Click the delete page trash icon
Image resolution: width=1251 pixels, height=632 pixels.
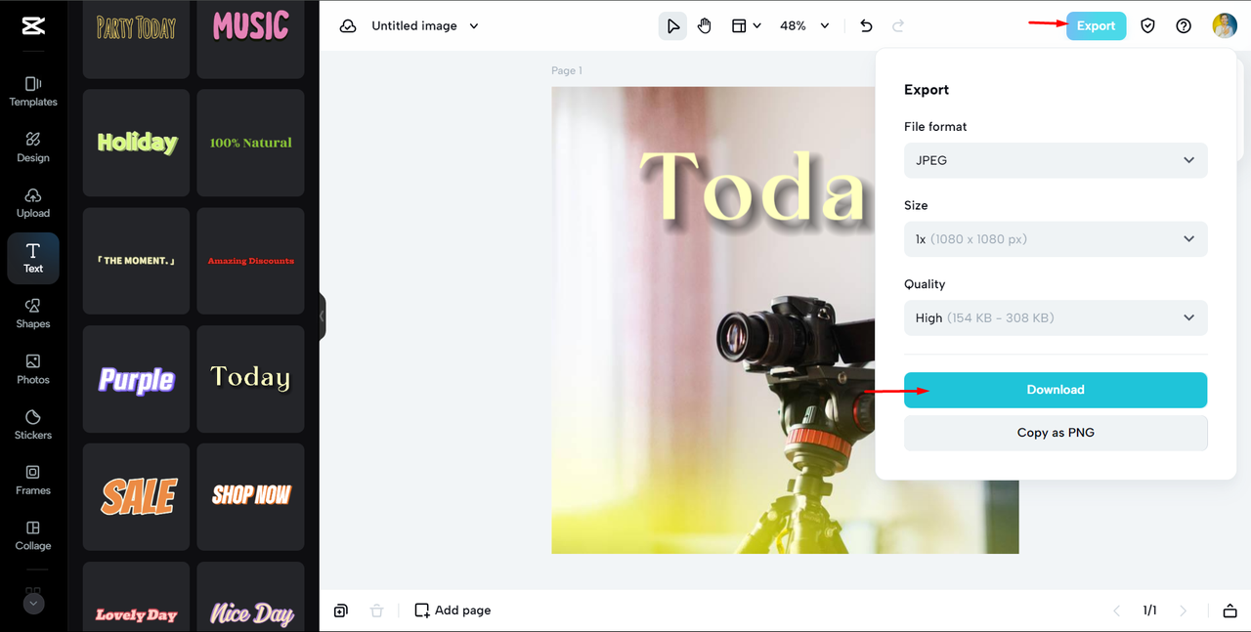[x=376, y=611]
